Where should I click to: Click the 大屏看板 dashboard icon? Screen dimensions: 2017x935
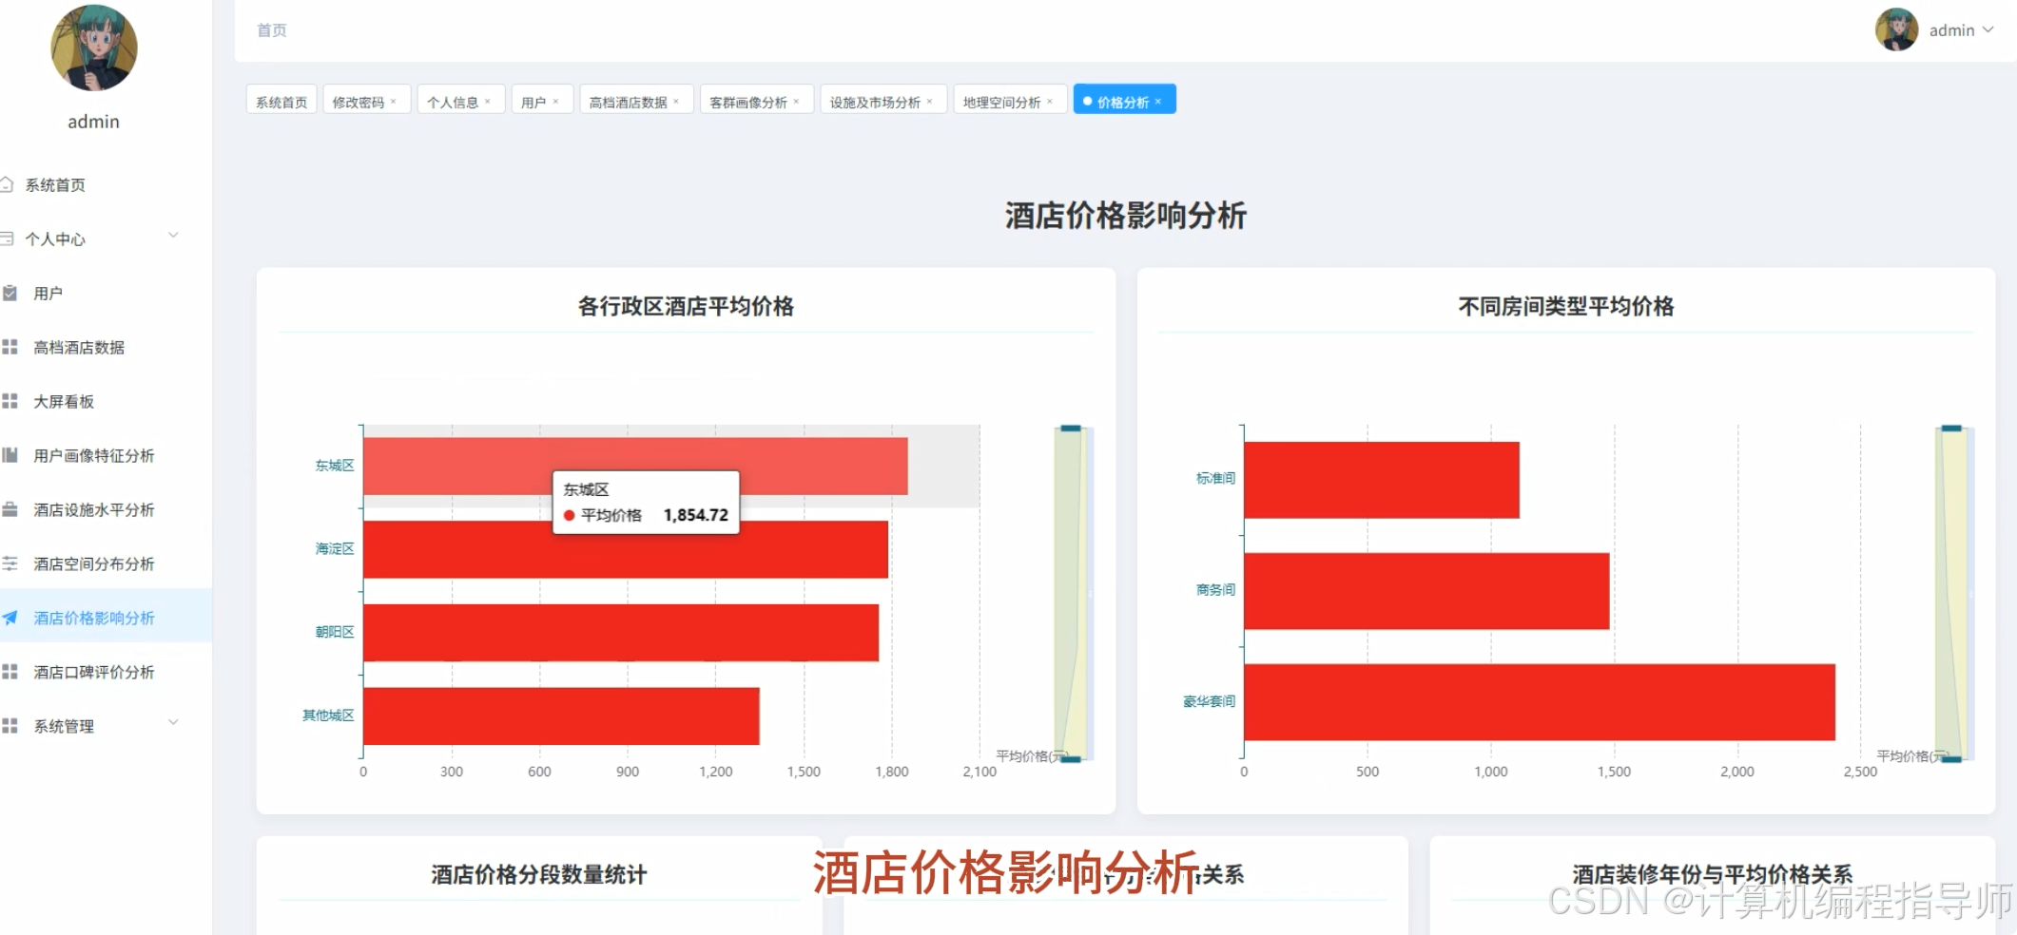pos(11,401)
